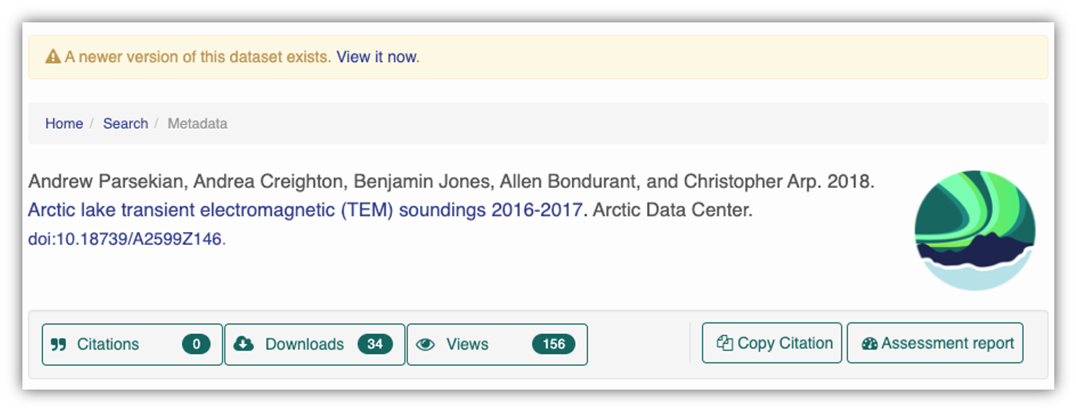Image resolution: width=1076 pixels, height=412 pixels.
Task: Follow the doi:10.18739/A2599Z146 link
Action: click(125, 239)
